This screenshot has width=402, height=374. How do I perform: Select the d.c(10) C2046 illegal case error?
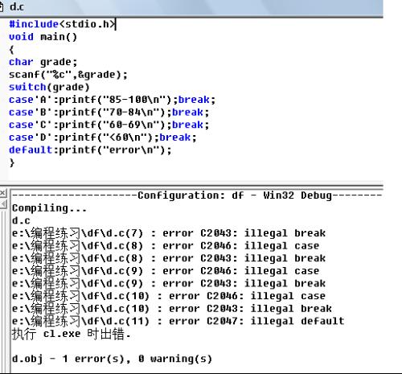(169, 296)
